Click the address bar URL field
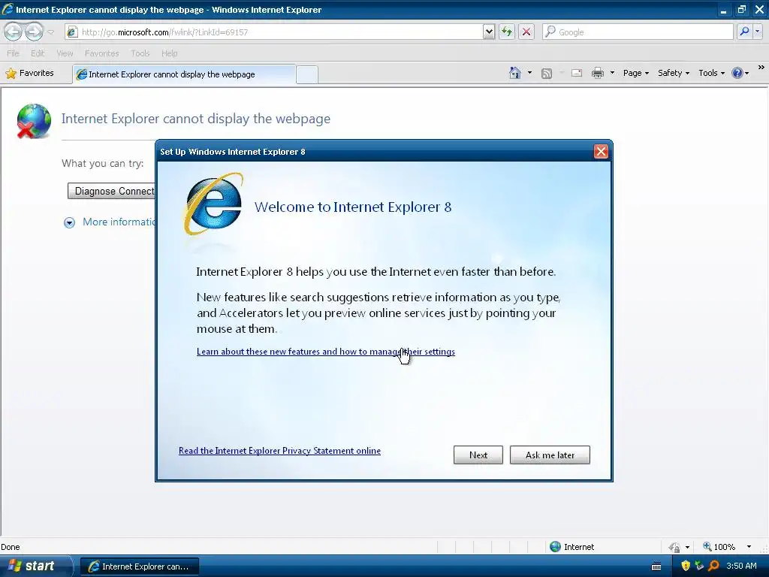Image resolution: width=769 pixels, height=577 pixels. pyautogui.click(x=273, y=32)
